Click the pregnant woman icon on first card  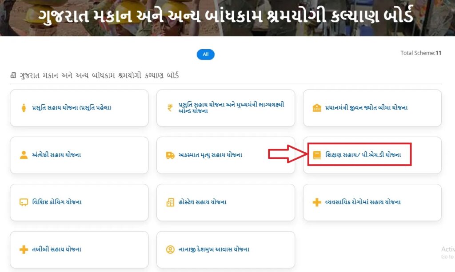[x=24, y=108]
